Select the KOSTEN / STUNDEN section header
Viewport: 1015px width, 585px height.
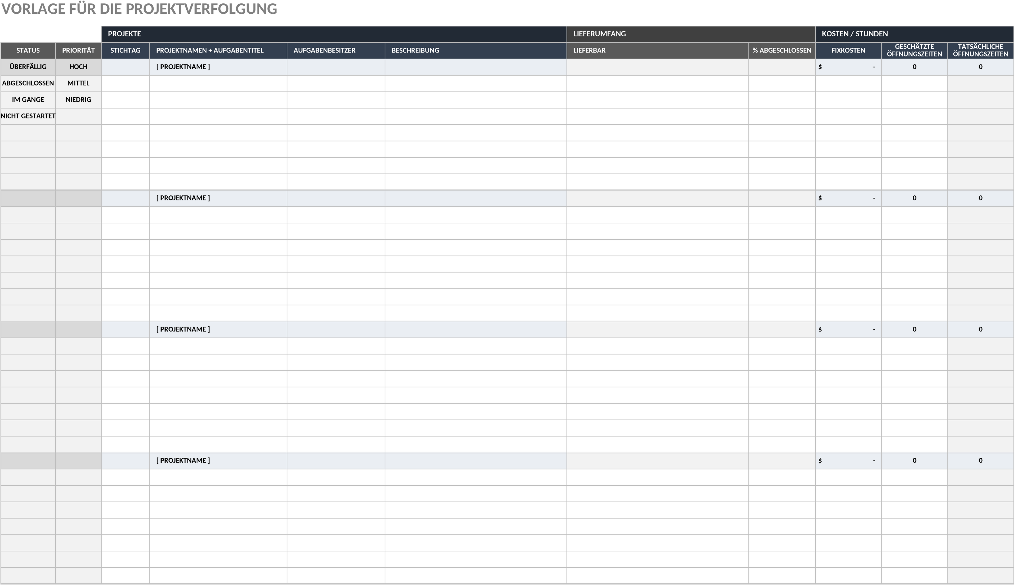(x=914, y=34)
